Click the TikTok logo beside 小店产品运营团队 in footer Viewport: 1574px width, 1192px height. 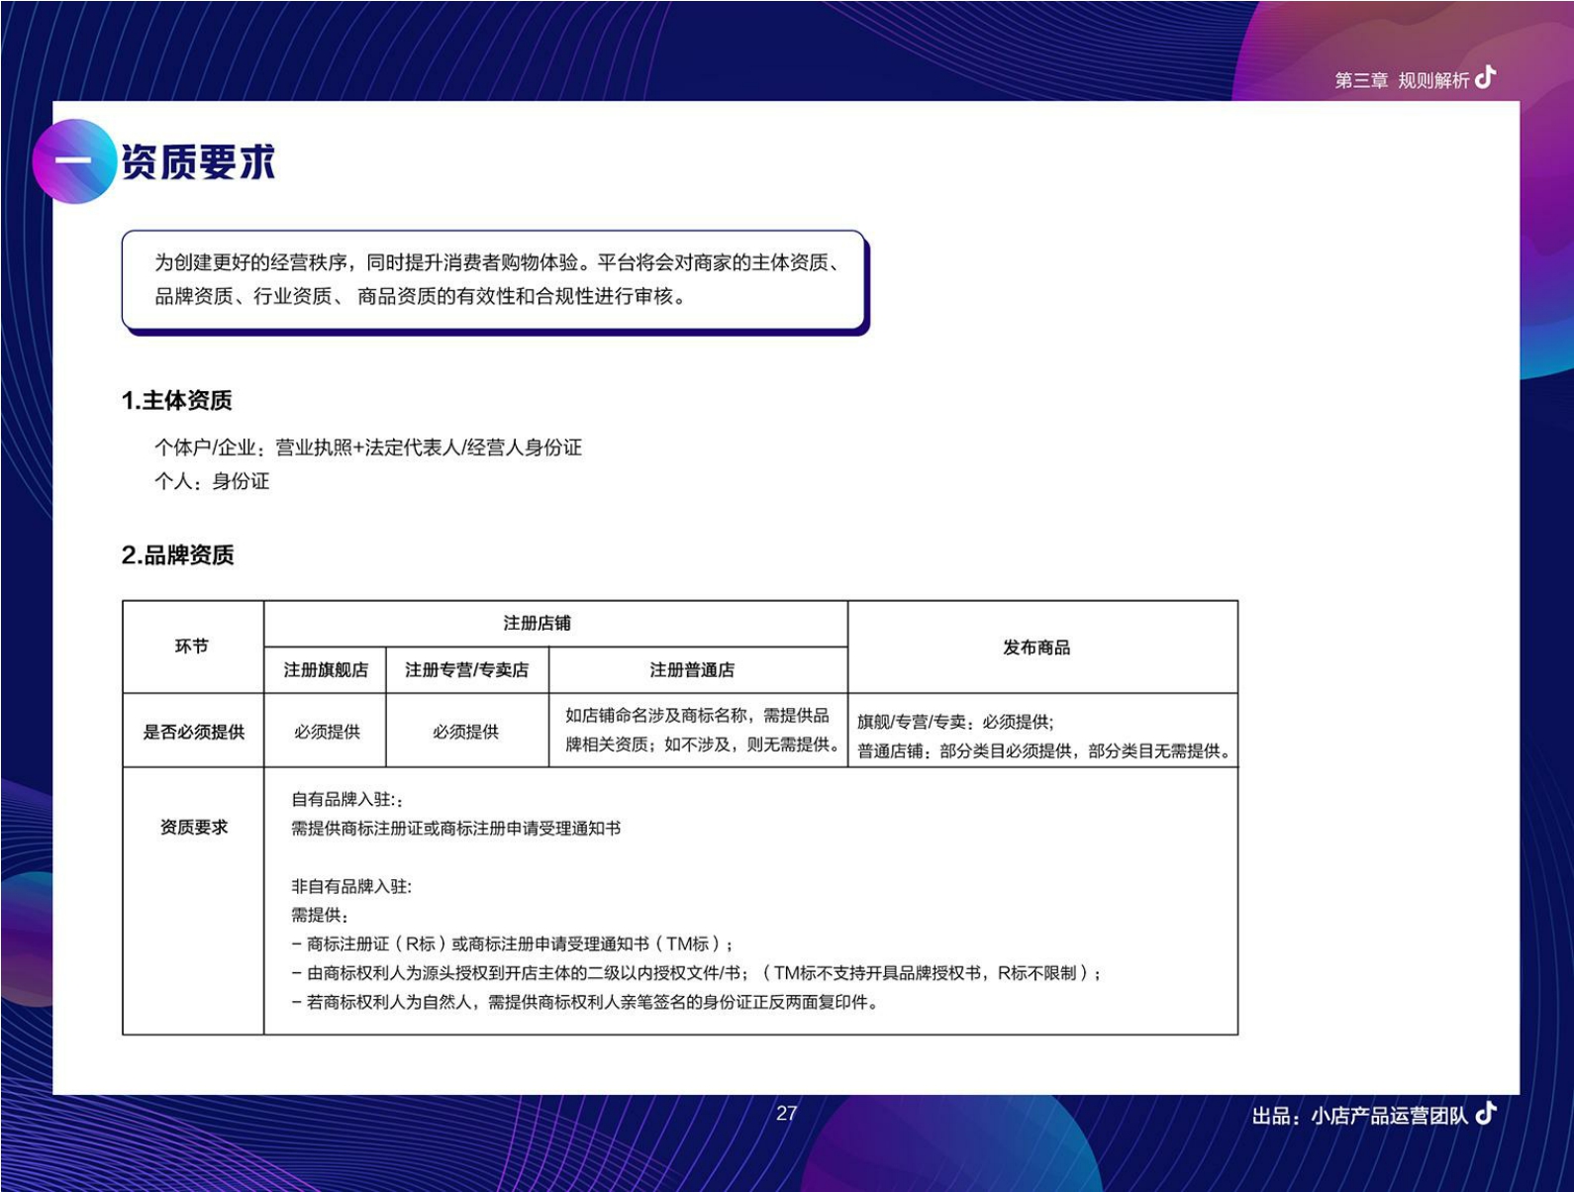[x=1485, y=1114]
